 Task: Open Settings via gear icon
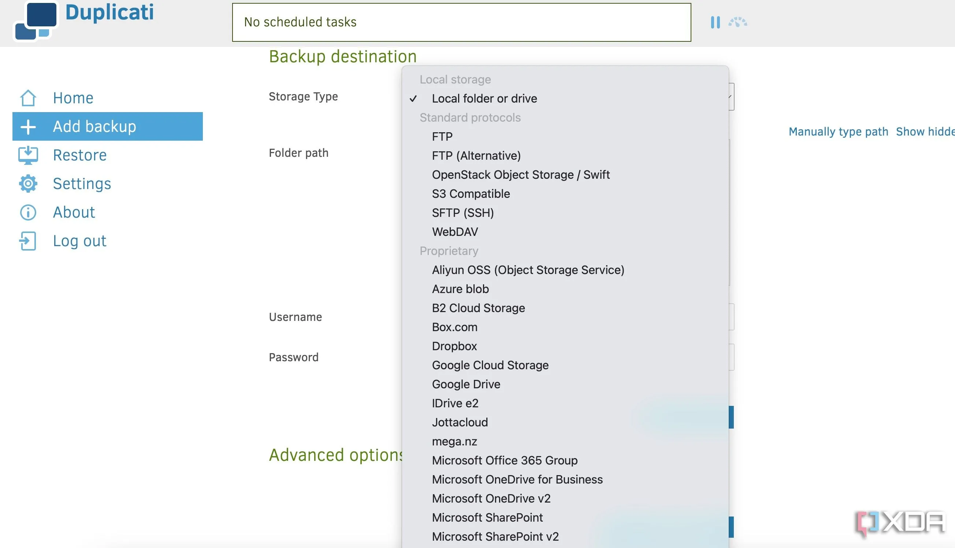(28, 184)
